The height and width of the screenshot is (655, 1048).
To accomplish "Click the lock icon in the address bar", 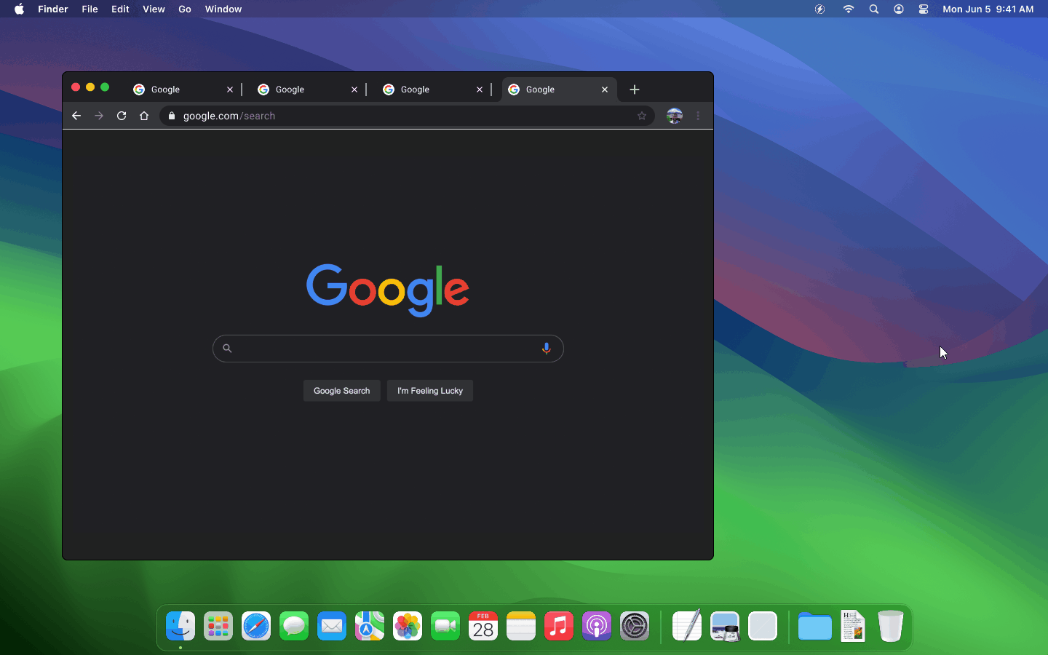I will [172, 116].
